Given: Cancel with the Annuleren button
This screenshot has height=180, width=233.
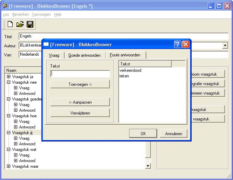Looking at the screenshot, I should pyautogui.click(x=174, y=133).
